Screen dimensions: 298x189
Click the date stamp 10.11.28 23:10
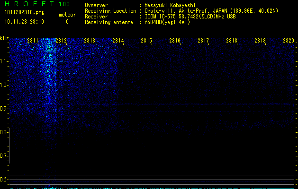24,22
